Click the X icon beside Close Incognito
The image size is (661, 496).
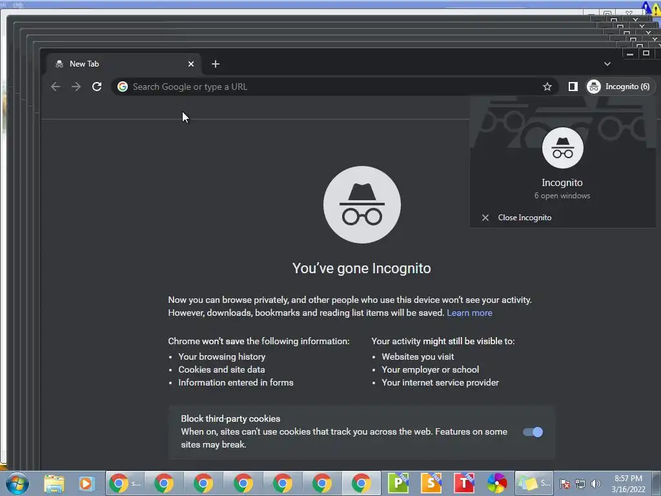[x=485, y=218]
